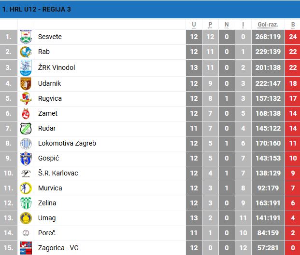Image resolution: width=300 pixels, height=255 pixels.
Task: Select the Murvica team name
Action: pyautogui.click(x=50, y=188)
